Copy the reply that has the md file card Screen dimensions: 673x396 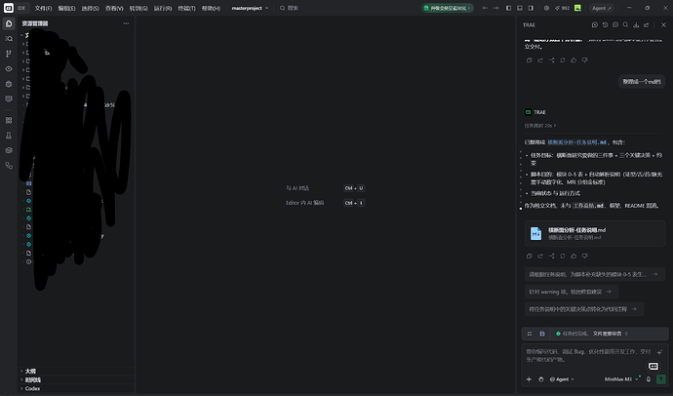coord(530,256)
